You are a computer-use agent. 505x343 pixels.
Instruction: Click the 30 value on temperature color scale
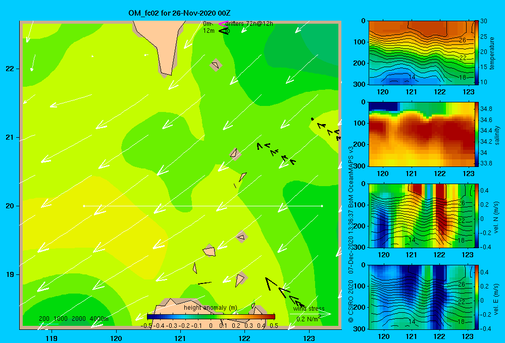point(483,21)
